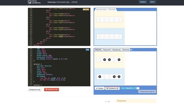The height and width of the screenshot is (103, 184).
Task: Toggle fourth lever in blue result row
Action: [x=114, y=37]
